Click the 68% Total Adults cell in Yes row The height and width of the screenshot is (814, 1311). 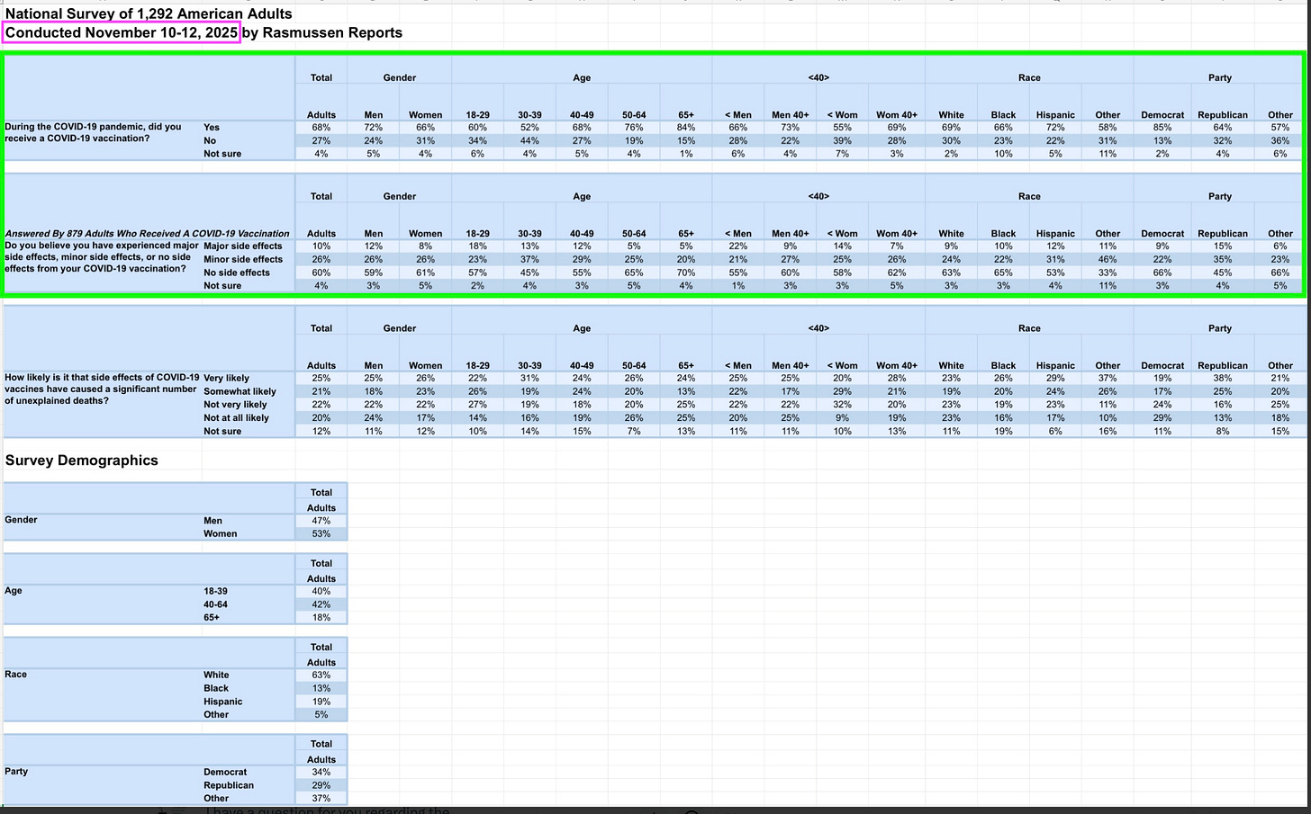click(321, 128)
